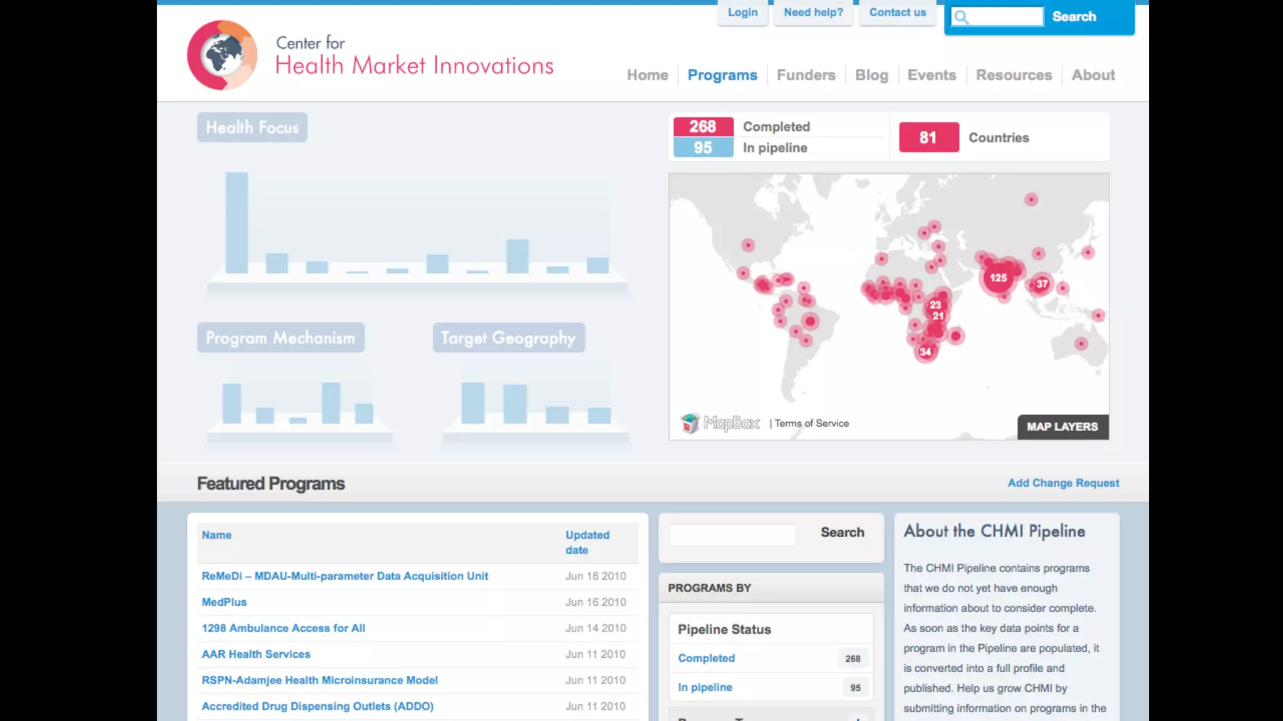Click the CHMI globe logo icon

pos(222,55)
